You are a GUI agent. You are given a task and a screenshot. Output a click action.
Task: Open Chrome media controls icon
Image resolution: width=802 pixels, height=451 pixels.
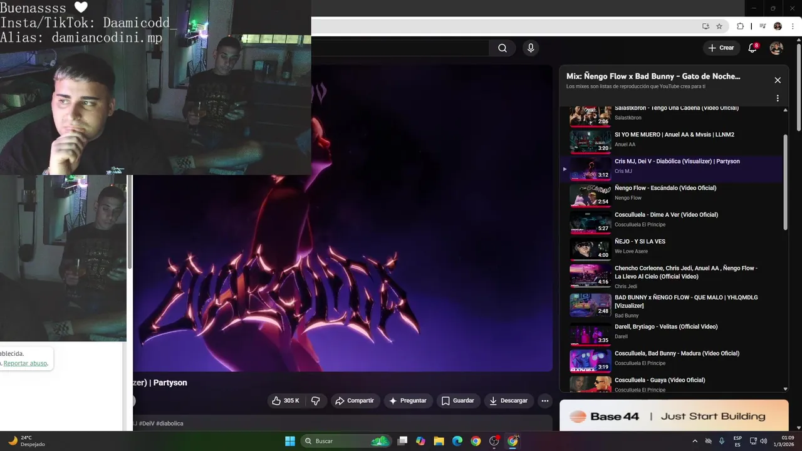click(763, 26)
